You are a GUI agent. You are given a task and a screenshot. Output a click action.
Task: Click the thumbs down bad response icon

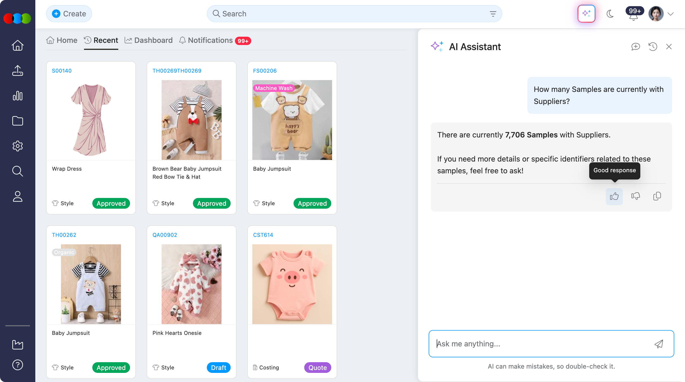pyautogui.click(x=635, y=196)
